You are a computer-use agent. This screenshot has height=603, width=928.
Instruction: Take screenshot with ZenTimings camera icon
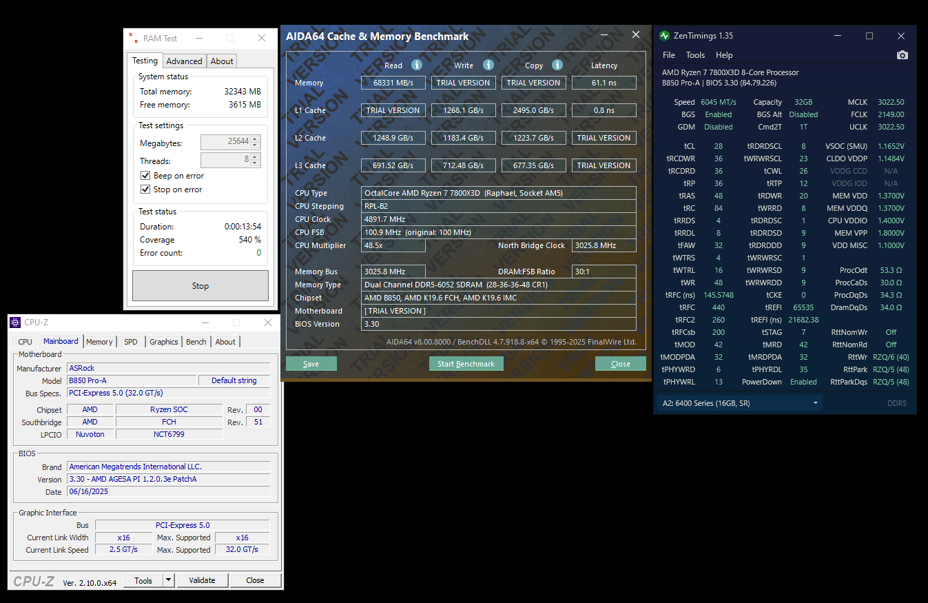click(x=902, y=55)
